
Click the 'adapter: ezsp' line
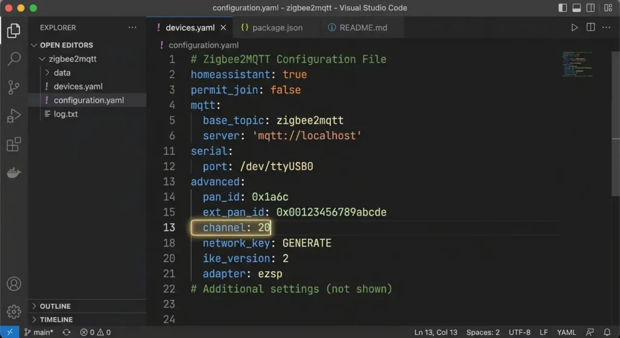242,274
